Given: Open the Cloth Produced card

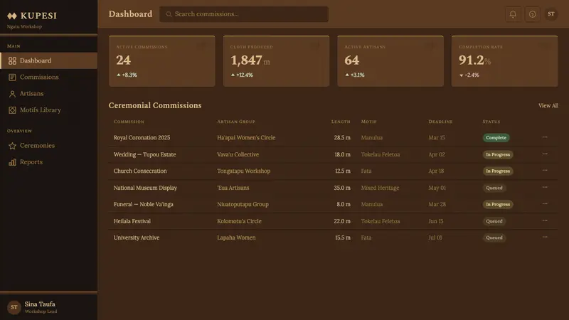Looking at the screenshot, I should [x=276, y=61].
